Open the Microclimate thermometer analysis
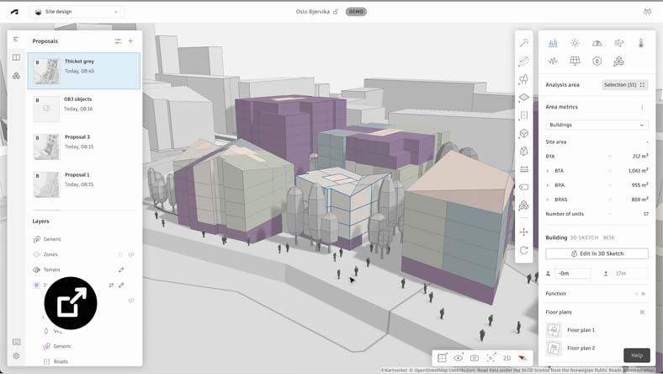 coord(640,43)
